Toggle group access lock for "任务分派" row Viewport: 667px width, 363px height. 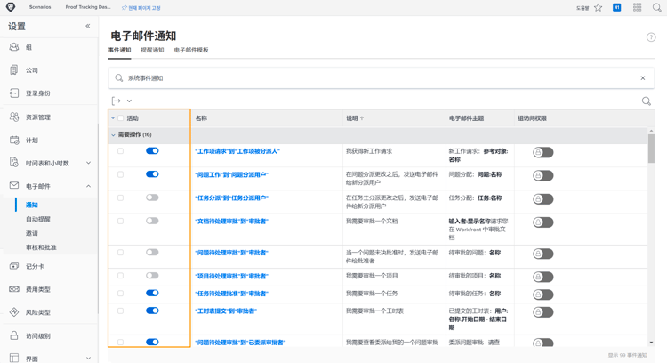click(x=543, y=198)
